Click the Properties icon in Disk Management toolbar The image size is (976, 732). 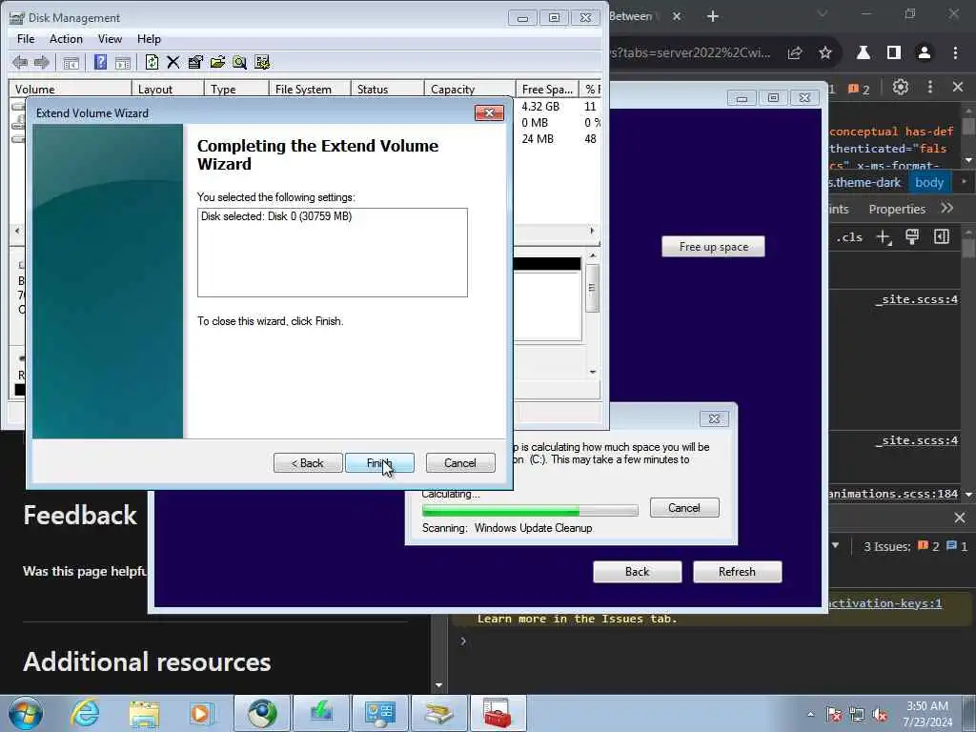[194, 62]
